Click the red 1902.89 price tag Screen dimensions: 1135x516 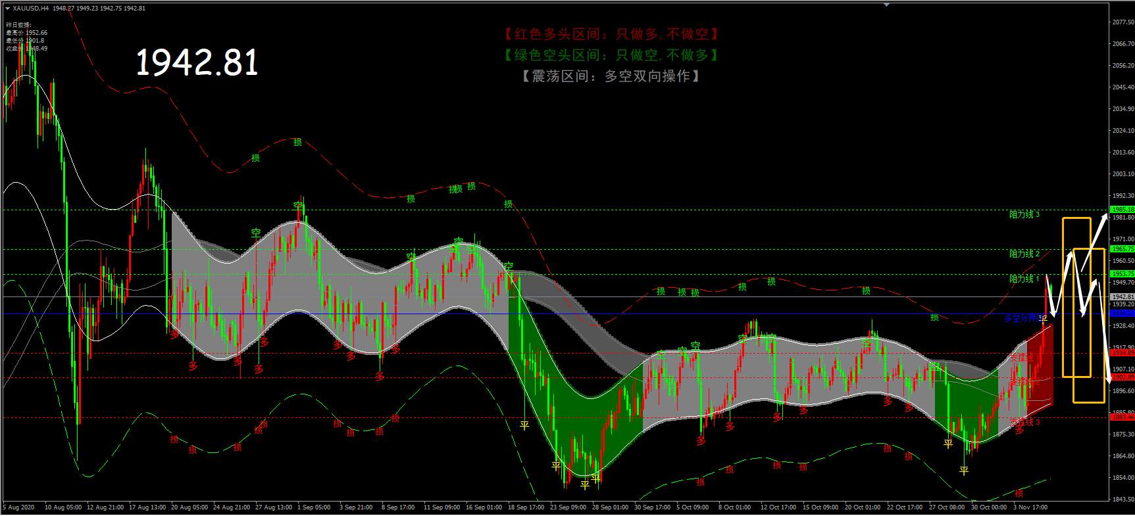coord(1122,377)
